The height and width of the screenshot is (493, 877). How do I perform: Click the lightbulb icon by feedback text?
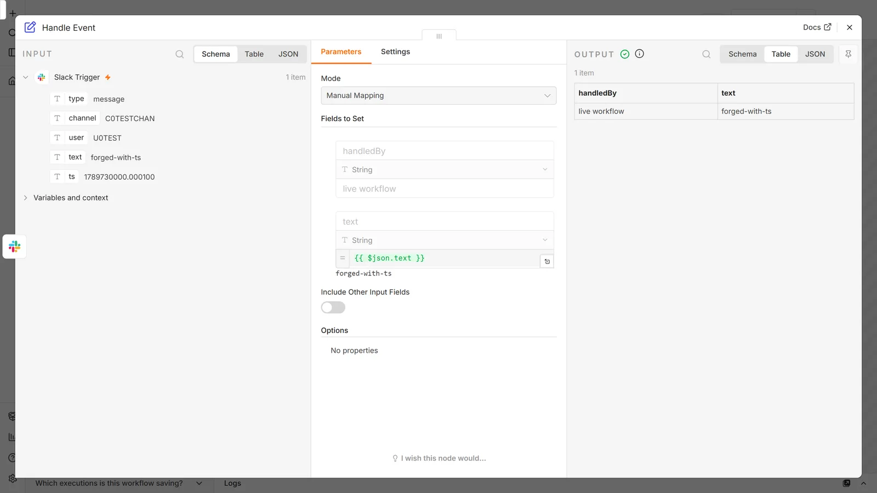[x=395, y=458]
